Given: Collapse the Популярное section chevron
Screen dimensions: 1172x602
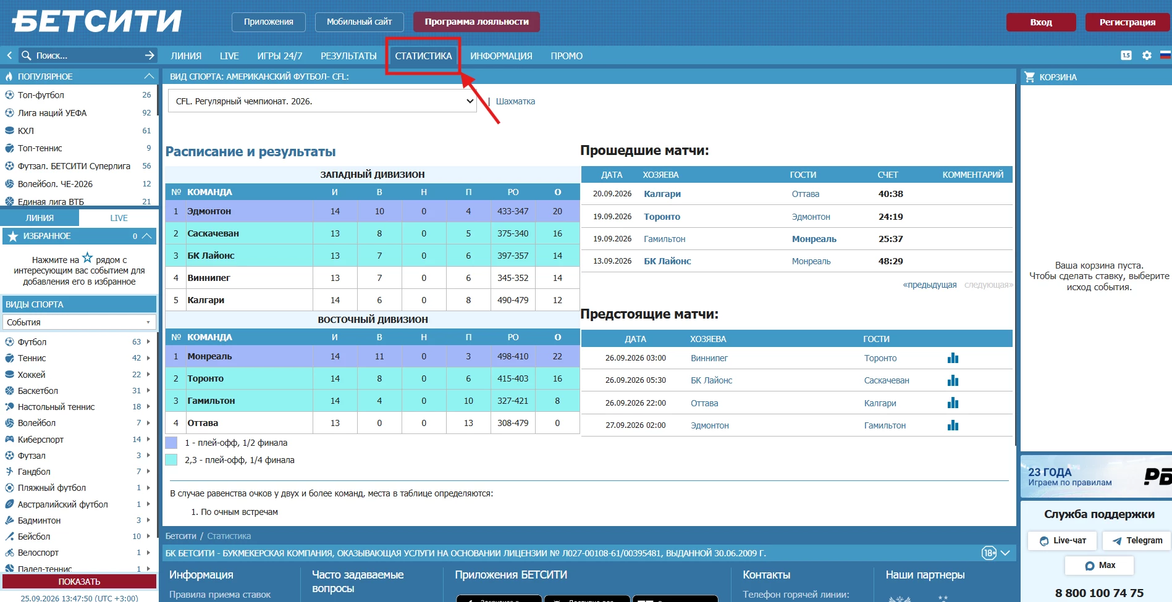Looking at the screenshot, I should [148, 77].
